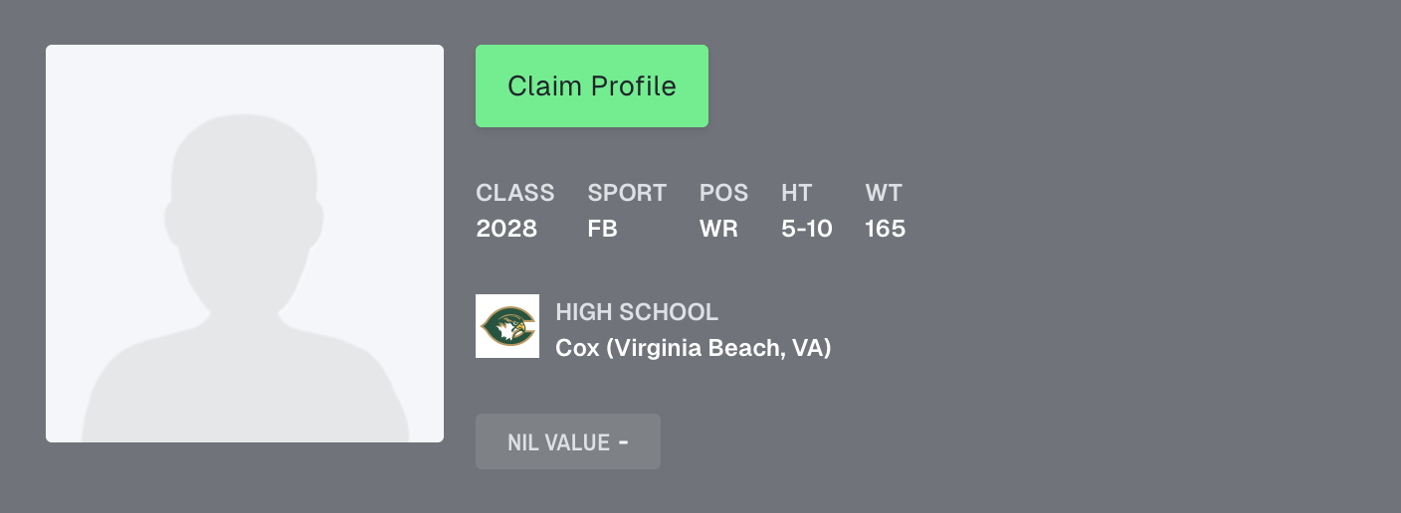Click the FB sport value

click(603, 229)
